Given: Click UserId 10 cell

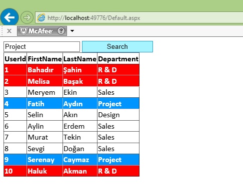Looking at the screenshot, I should pyautogui.click(x=15, y=171).
